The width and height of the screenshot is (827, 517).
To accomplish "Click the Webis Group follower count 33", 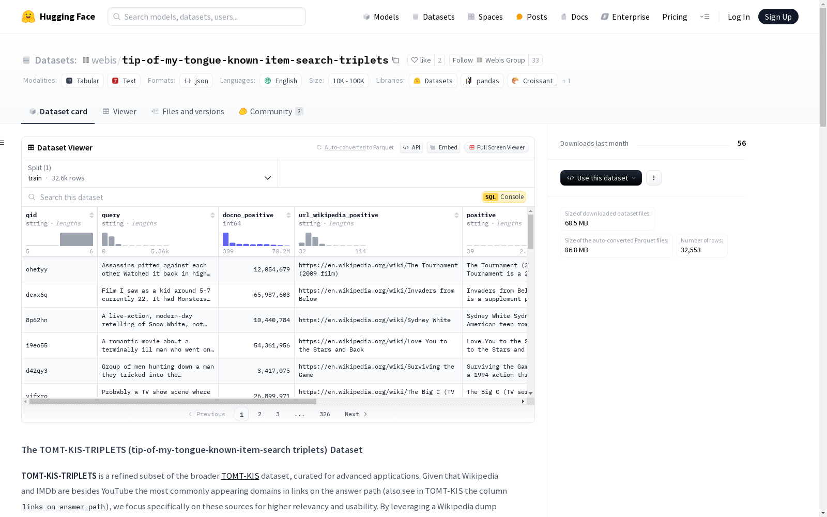I will click(x=535, y=60).
